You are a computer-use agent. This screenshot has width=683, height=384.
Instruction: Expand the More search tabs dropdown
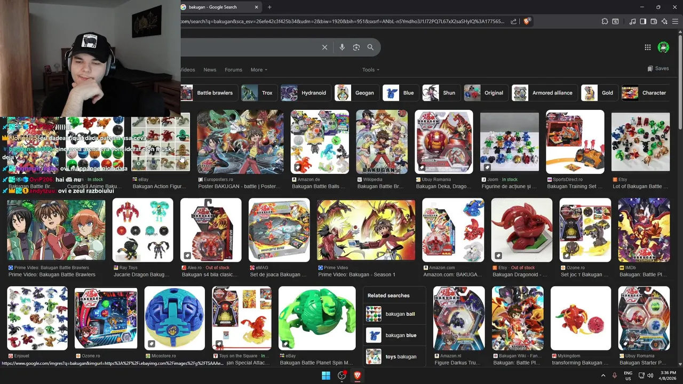(x=259, y=70)
